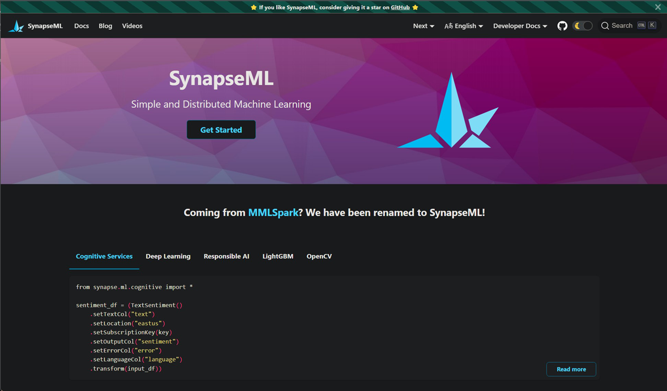Expand the English language dropdown
Image resolution: width=667 pixels, height=391 pixels.
pos(464,26)
